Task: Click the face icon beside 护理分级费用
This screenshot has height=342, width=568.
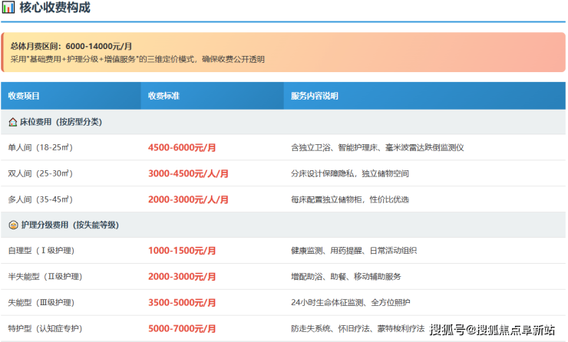Action: point(12,225)
